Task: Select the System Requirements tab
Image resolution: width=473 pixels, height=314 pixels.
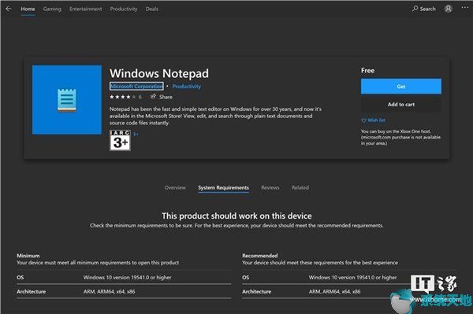Action: (224, 188)
